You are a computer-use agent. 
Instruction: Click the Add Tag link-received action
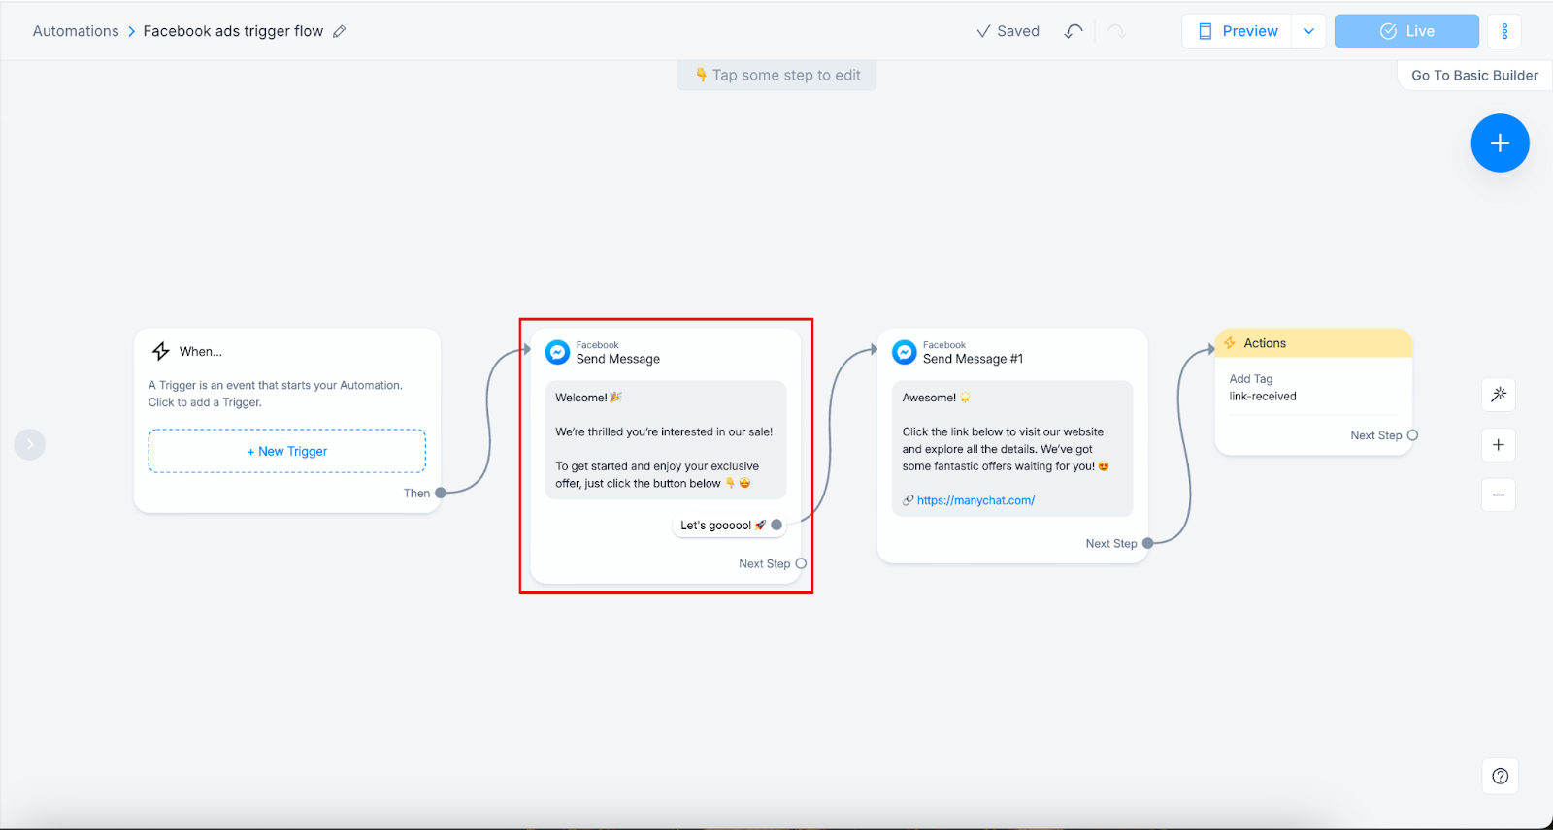tap(1263, 388)
